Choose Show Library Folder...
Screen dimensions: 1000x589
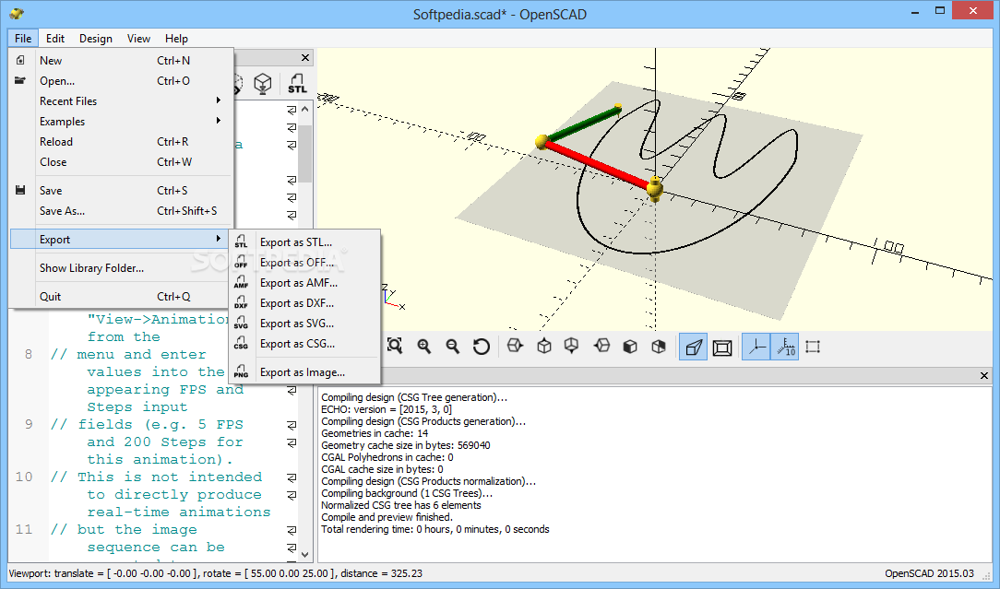pyautogui.click(x=121, y=267)
